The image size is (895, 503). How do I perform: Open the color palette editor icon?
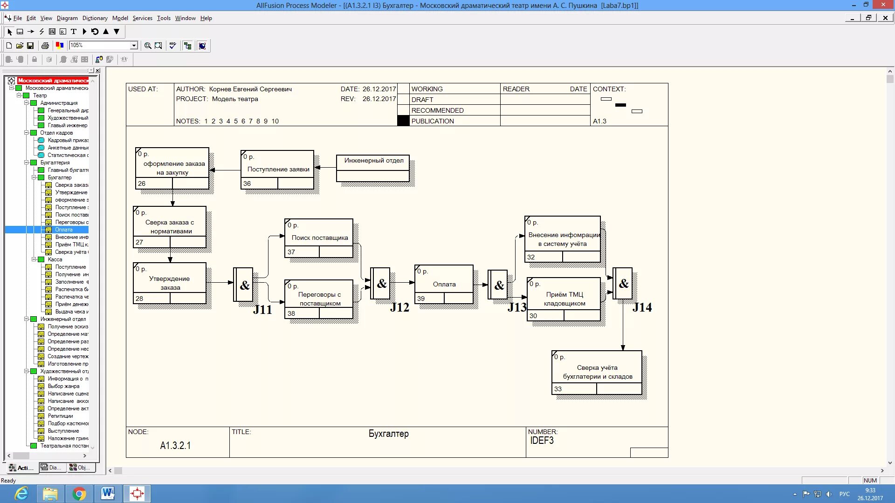click(x=60, y=46)
